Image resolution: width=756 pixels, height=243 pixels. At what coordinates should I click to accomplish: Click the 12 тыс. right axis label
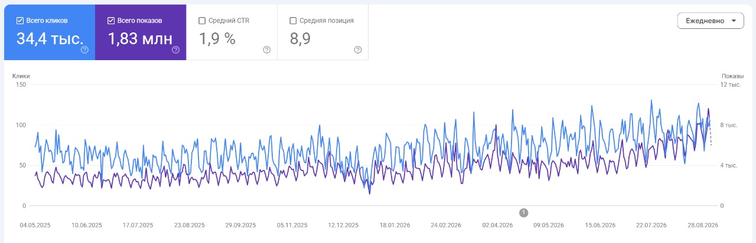(x=730, y=84)
